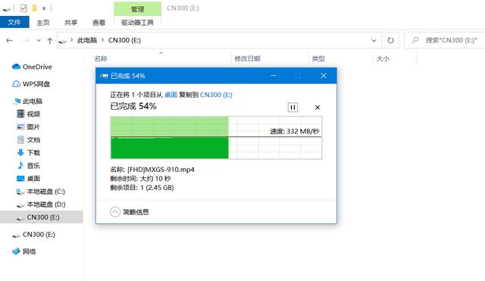Open 桌面 in the sidebar
The width and height of the screenshot is (485, 281).
(33, 178)
